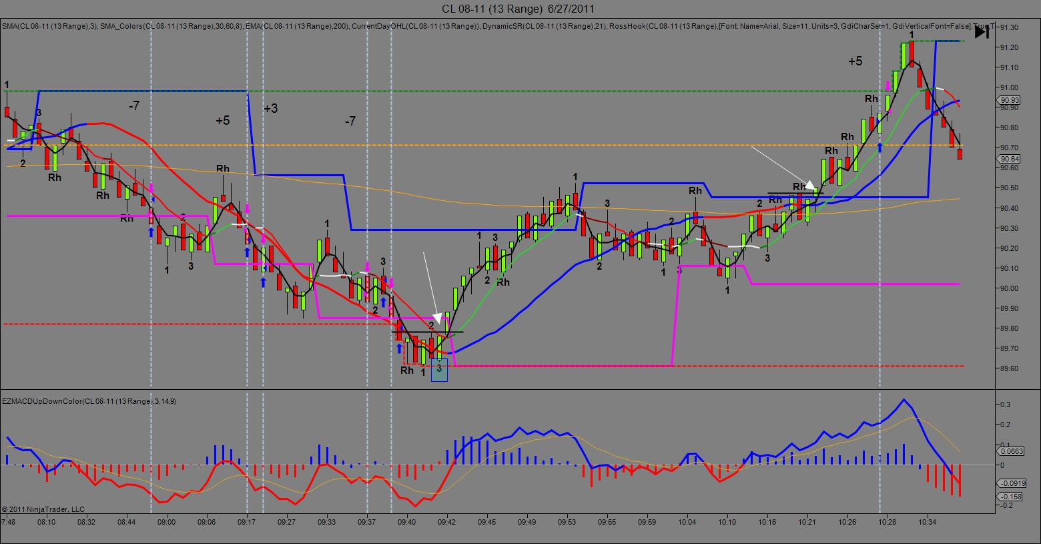Click the 10:21 time axis label
Screen dimensions: 1041x544
coord(807,522)
